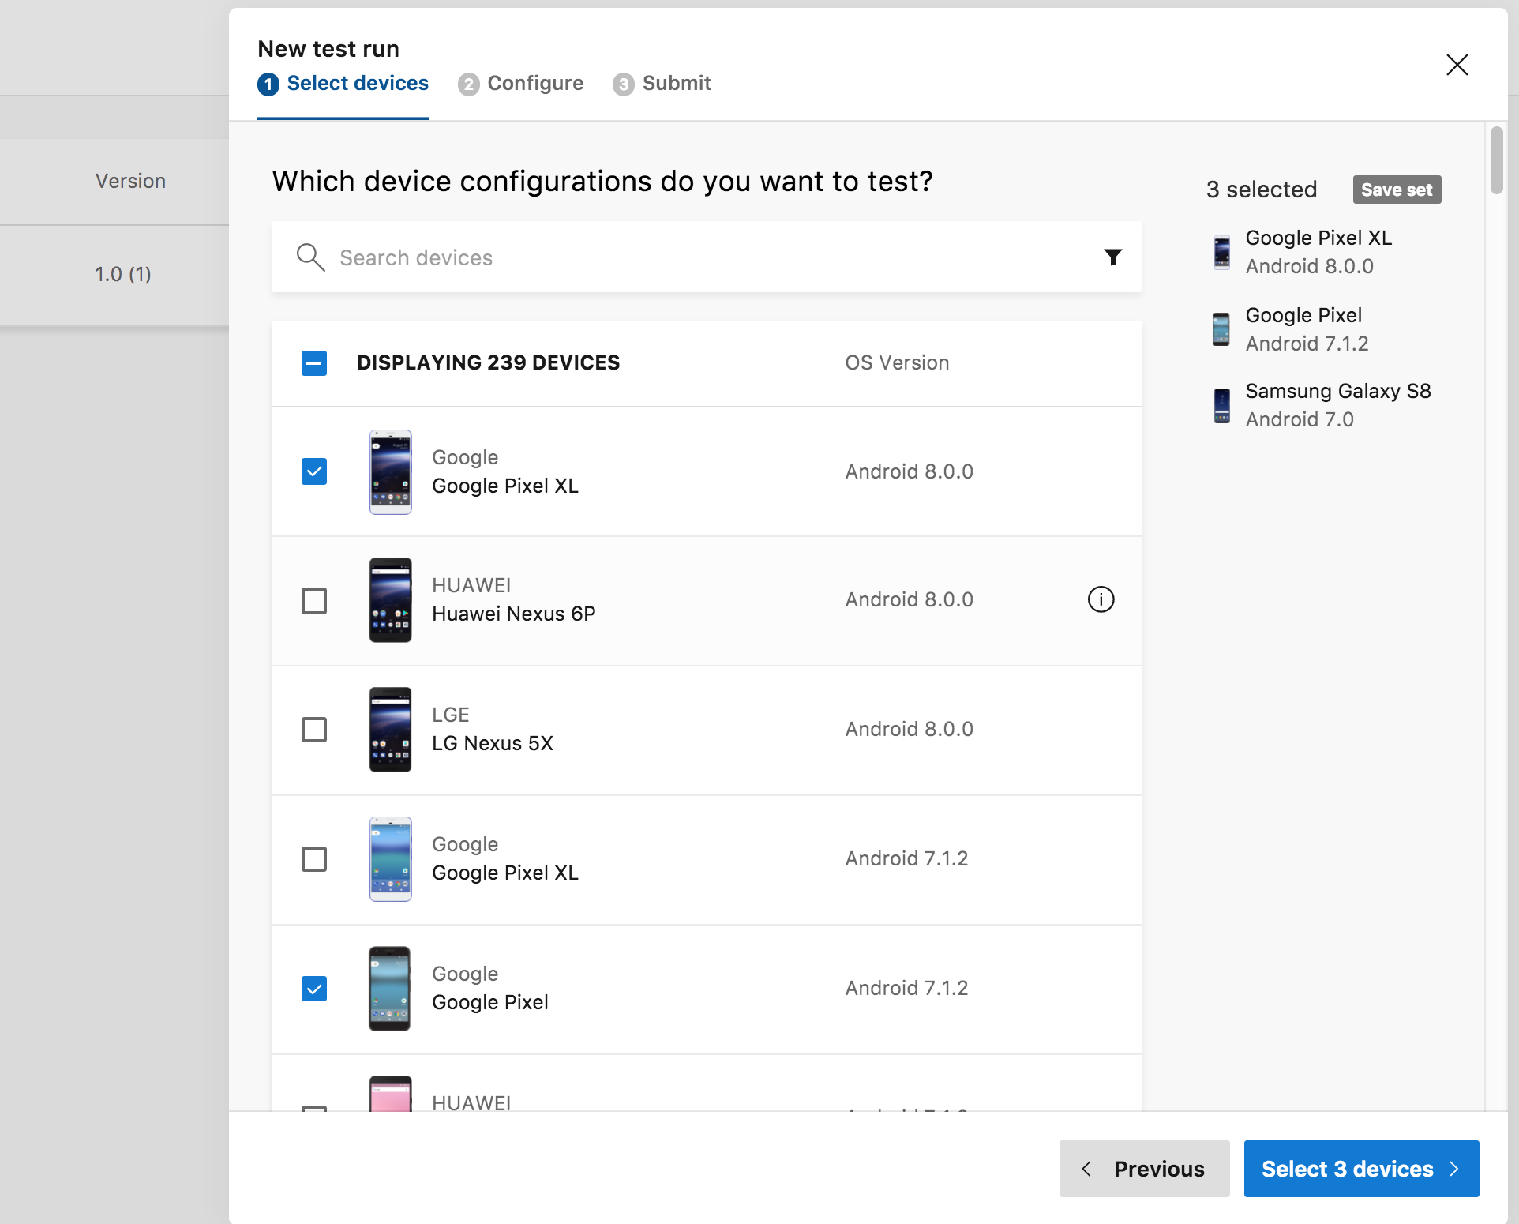Click Google Pixel XL 8.0.0 device thumbnail
Viewport: 1519px width, 1224px height.
click(x=390, y=471)
